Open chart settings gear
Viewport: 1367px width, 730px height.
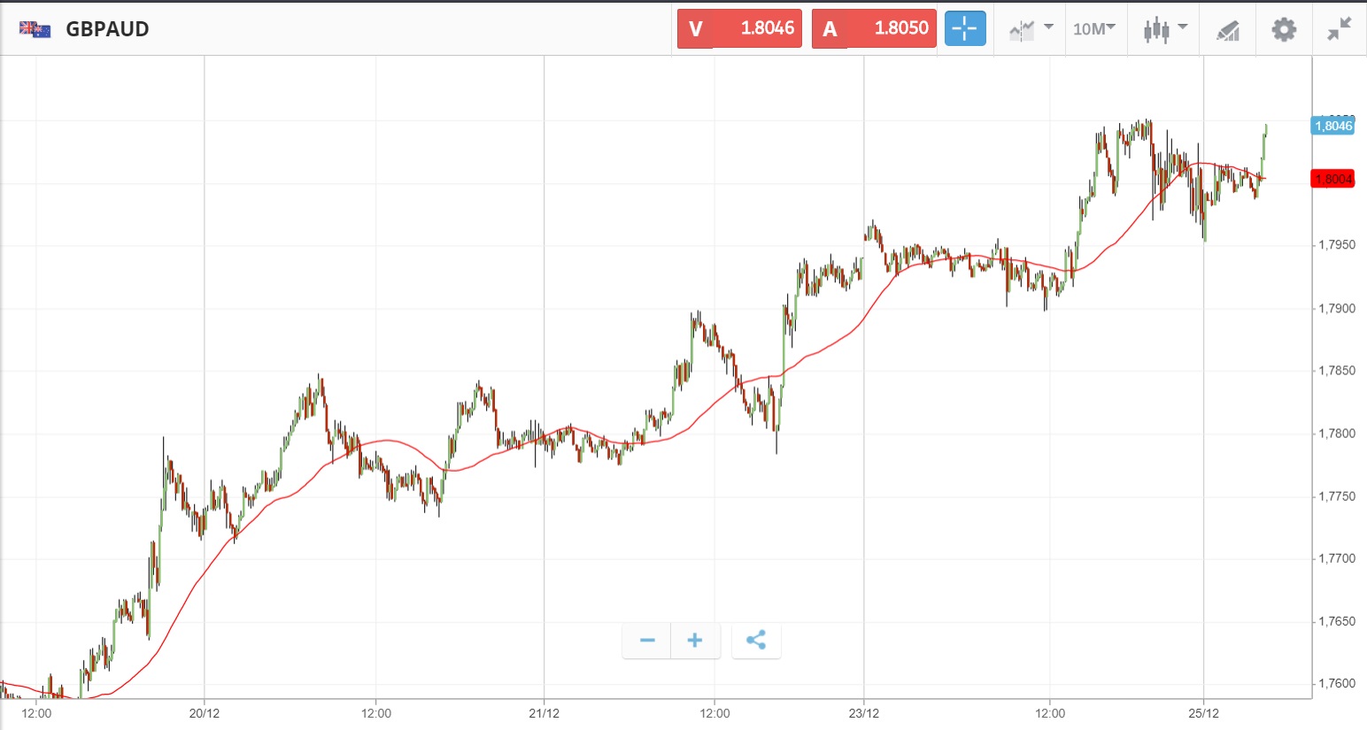(1284, 30)
